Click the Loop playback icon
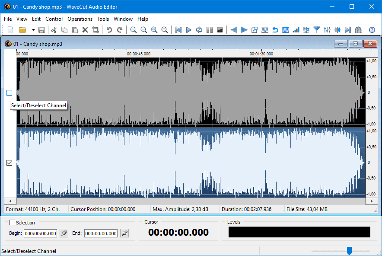Viewport: 382px width, 256px height. pyautogui.click(x=199, y=30)
